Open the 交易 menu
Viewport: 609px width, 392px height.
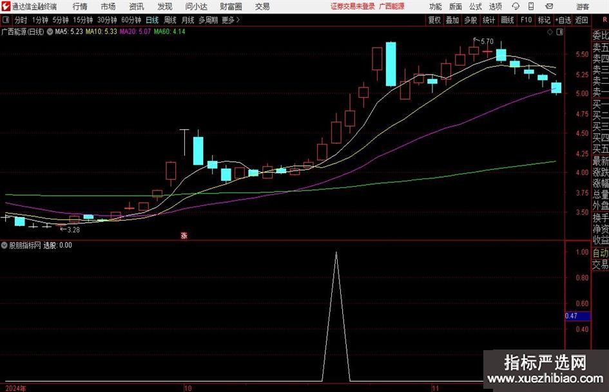coord(262,6)
